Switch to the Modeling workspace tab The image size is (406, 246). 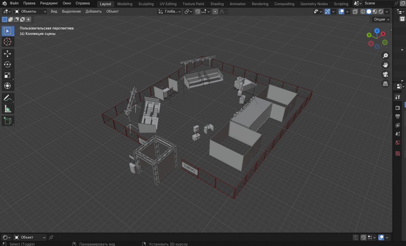coord(125,4)
